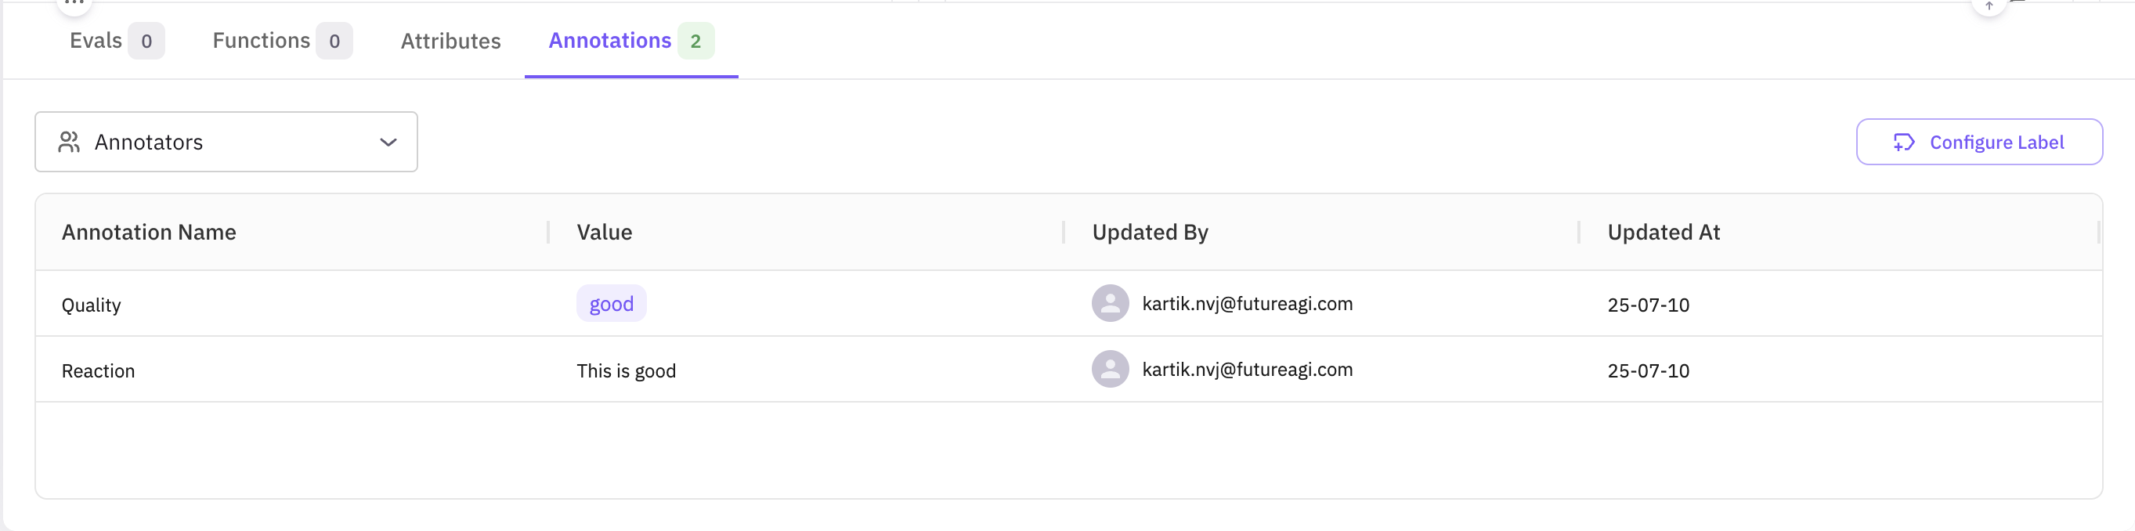Sort by the Value column header
This screenshot has height=531, width=2135.
click(x=604, y=233)
